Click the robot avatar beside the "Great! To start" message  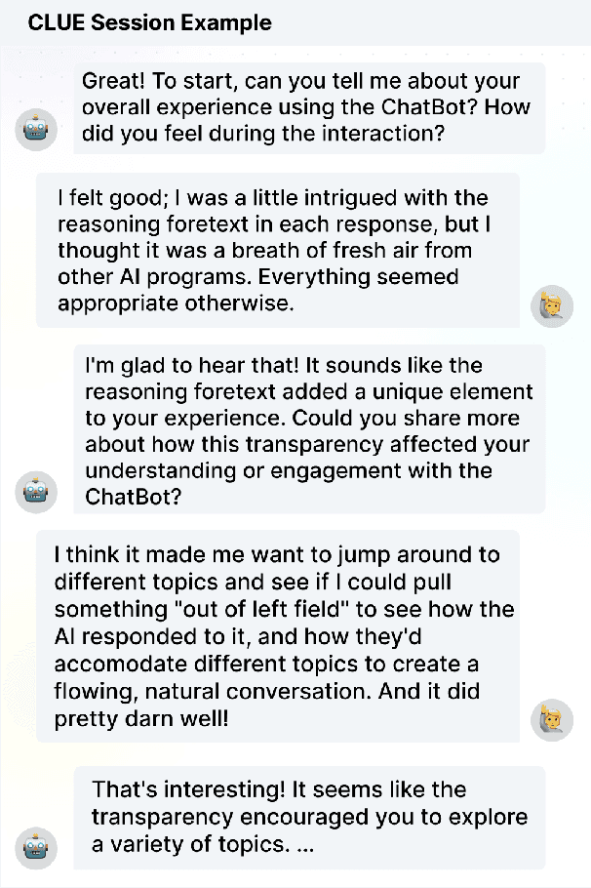(x=37, y=130)
